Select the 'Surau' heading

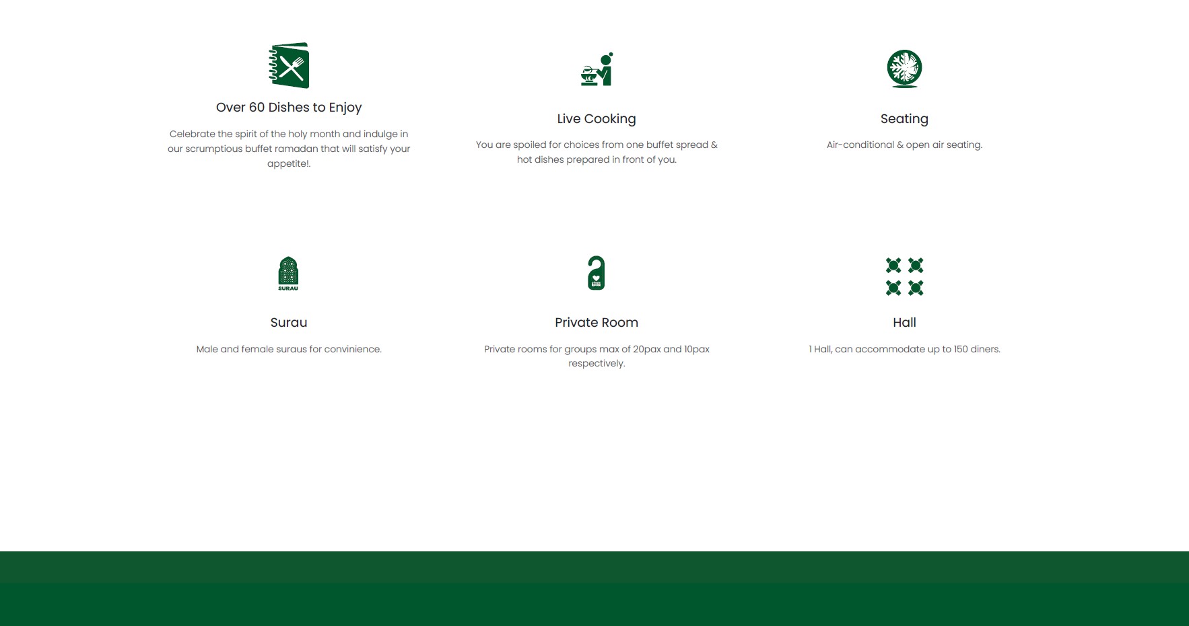(289, 323)
